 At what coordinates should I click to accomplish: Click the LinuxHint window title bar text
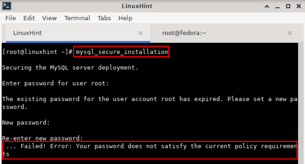point(137,6)
